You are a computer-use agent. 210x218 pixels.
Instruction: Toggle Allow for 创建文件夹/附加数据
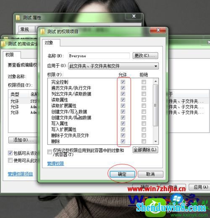coord(123,117)
